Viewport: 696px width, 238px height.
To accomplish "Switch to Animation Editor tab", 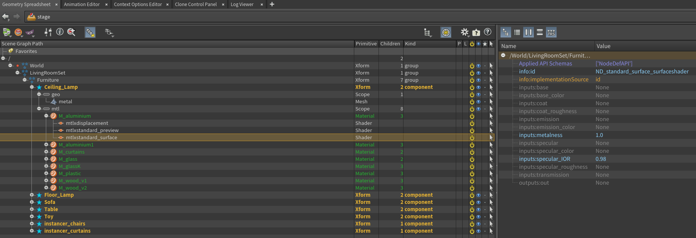I will click(82, 5).
